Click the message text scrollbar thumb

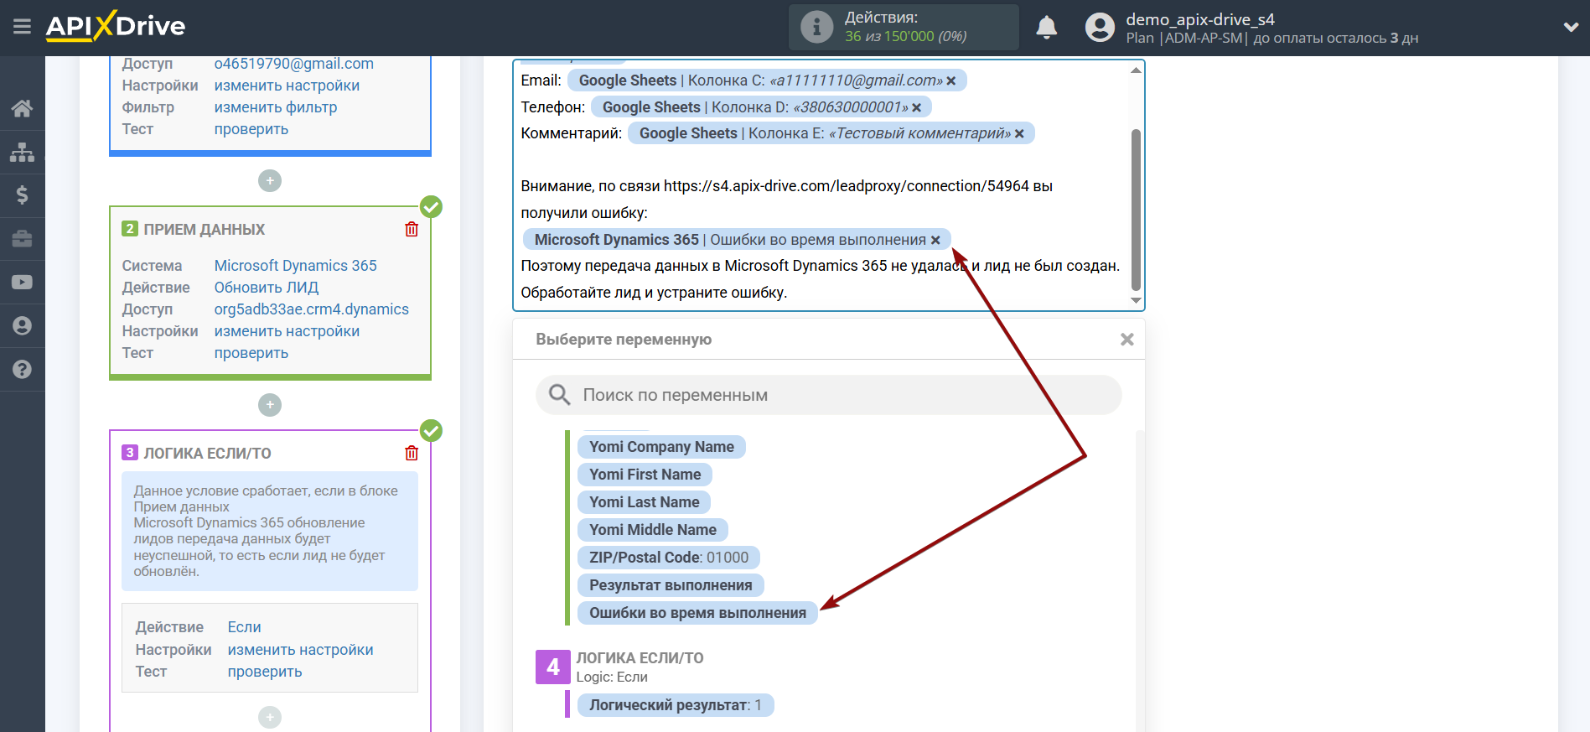point(1136,210)
